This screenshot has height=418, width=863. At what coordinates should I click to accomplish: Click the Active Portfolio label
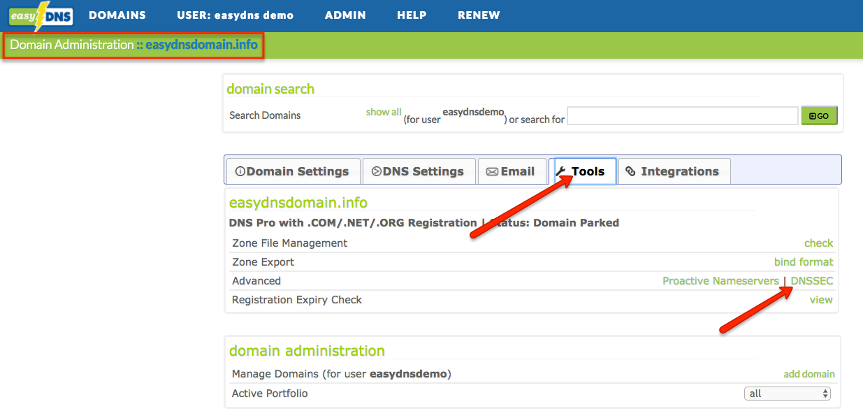pos(270,394)
